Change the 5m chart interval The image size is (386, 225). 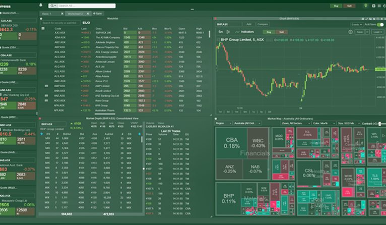click(221, 32)
